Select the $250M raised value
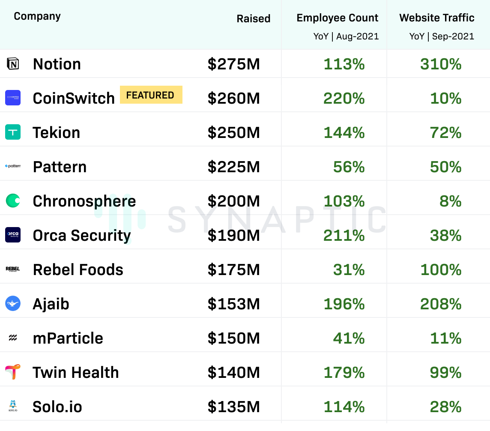The width and height of the screenshot is (490, 431). click(234, 132)
